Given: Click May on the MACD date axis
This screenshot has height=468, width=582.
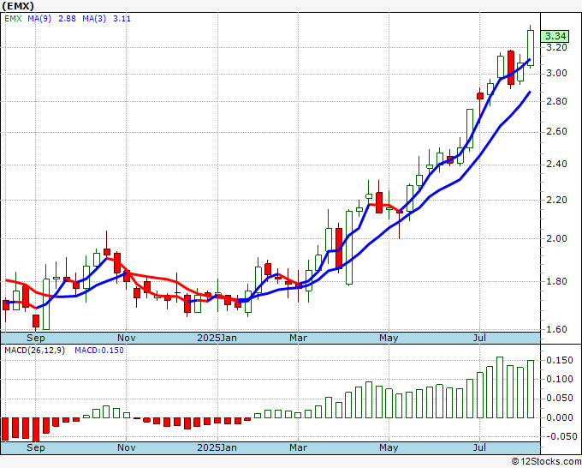Looking at the screenshot, I should (389, 447).
